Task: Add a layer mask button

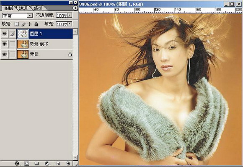Action: pos(27,163)
